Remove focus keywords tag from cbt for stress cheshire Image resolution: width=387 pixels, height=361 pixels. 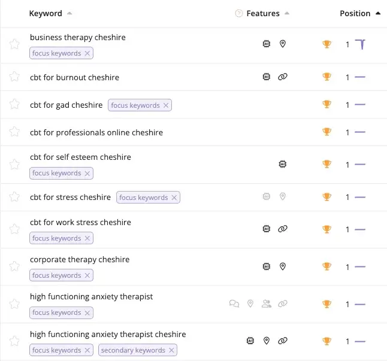tap(174, 198)
